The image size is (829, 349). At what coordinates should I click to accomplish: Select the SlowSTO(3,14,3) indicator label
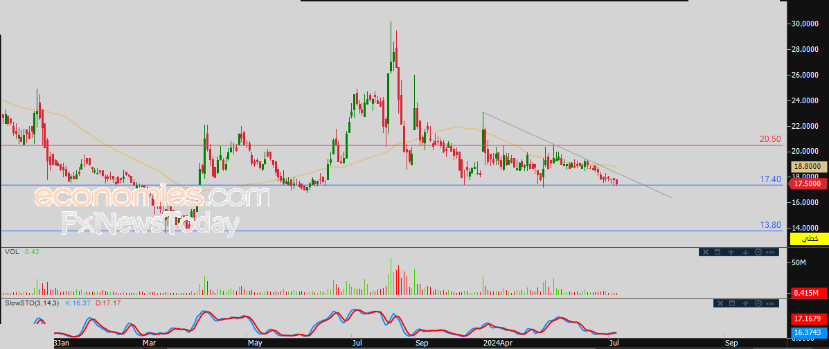33,303
